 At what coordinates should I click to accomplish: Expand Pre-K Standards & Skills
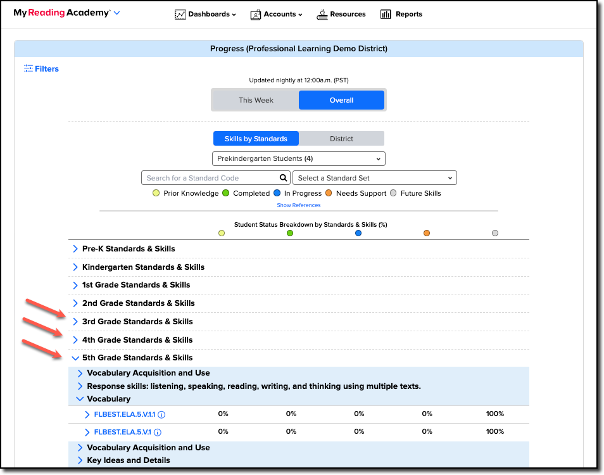click(75, 249)
